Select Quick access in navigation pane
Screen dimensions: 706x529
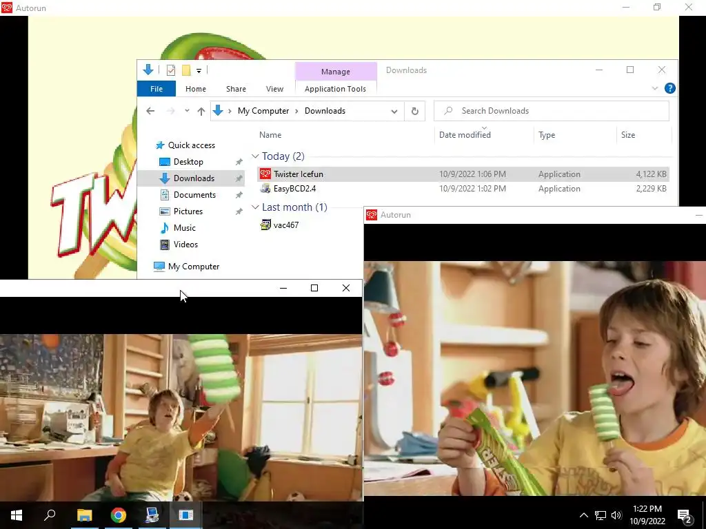(192, 145)
